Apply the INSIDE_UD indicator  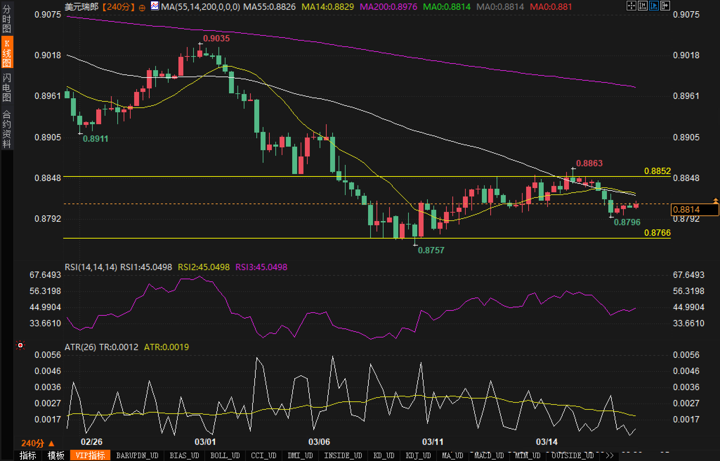pyautogui.click(x=343, y=455)
